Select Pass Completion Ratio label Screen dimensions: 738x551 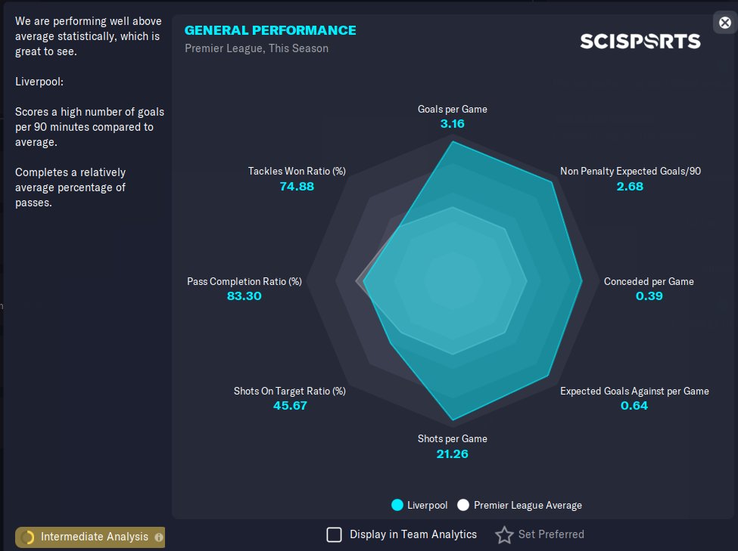coord(244,281)
